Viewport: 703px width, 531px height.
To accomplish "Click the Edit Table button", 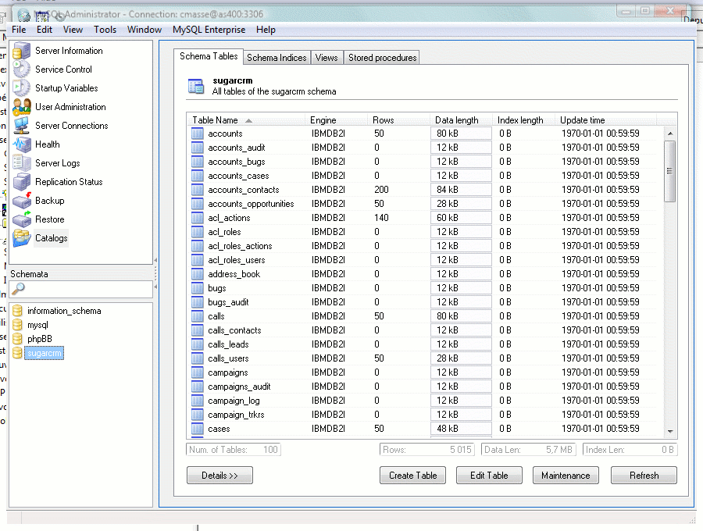I will 489,476.
